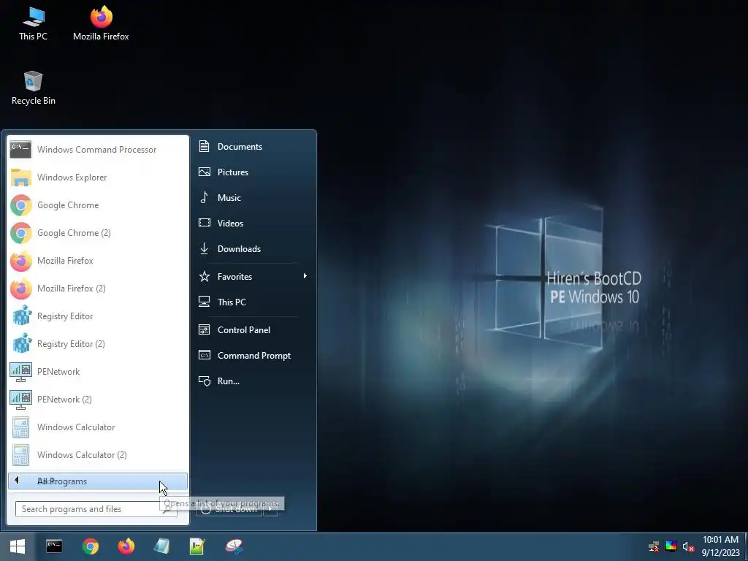Open the command prompt taskbar icon

point(54,546)
